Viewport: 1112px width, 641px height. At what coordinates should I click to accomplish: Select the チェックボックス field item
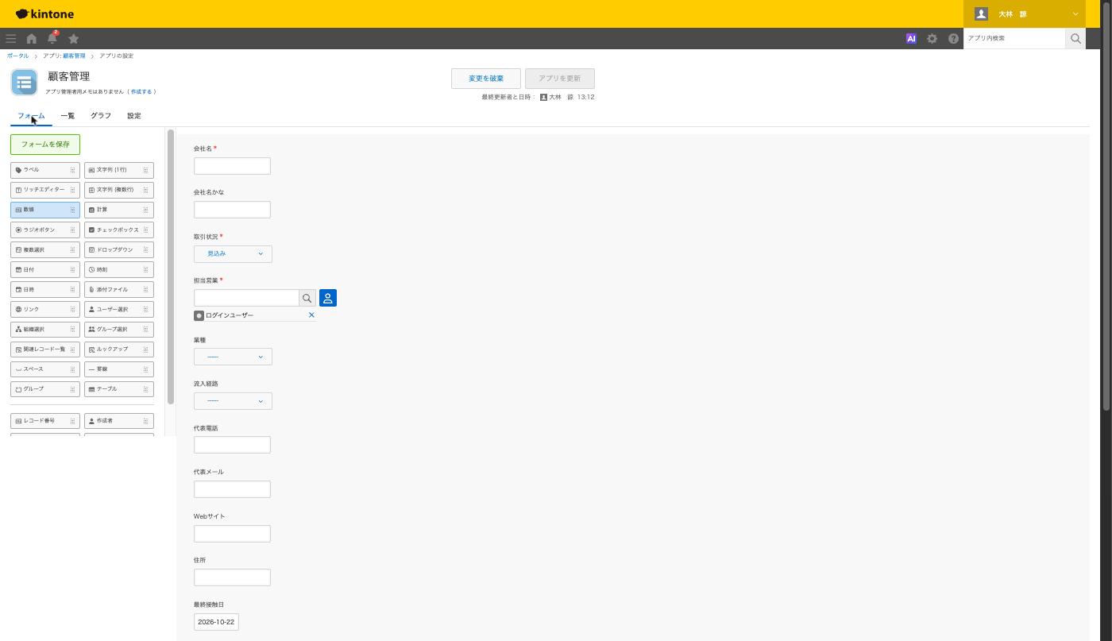coord(119,230)
